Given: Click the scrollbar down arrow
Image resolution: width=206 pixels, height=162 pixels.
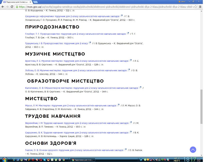Looking at the screenshot, I should [x=202, y=155].
